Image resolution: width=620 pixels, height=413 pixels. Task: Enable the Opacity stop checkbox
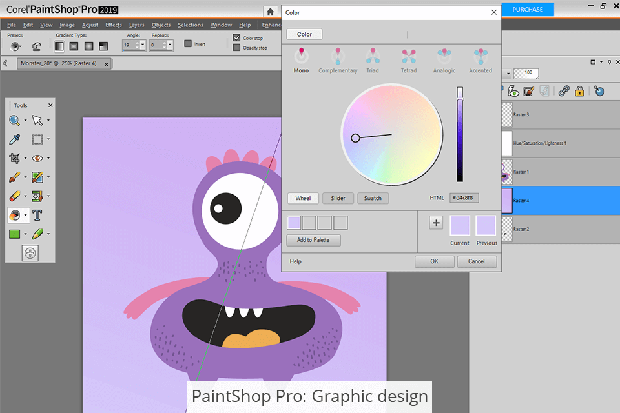pos(236,48)
